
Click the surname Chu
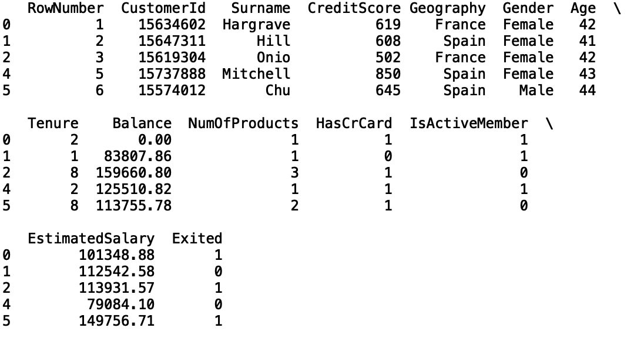(277, 91)
